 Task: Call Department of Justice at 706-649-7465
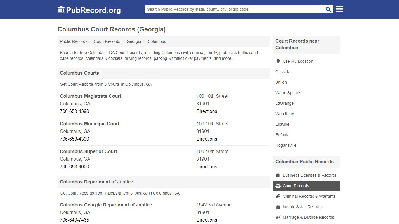(74, 220)
